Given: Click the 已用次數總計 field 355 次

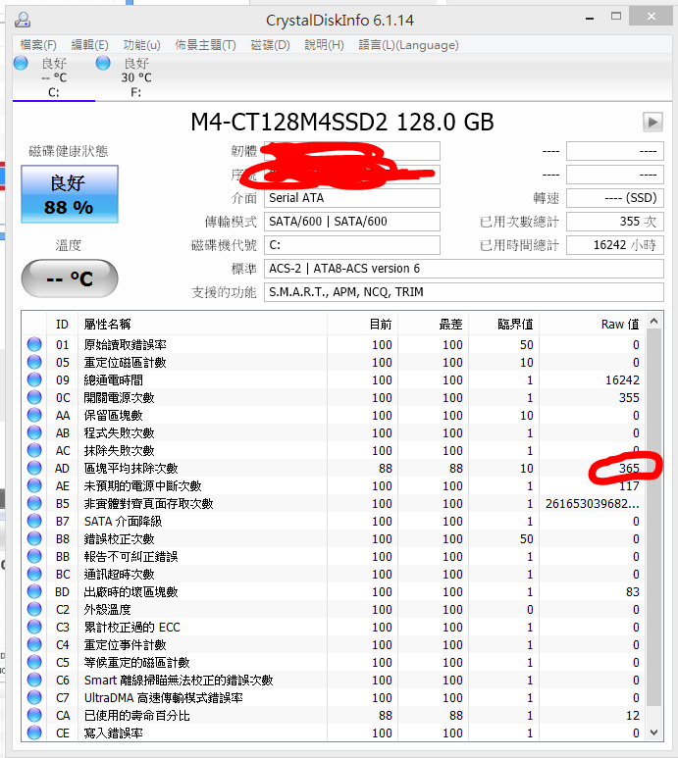Looking at the screenshot, I should pyautogui.click(x=614, y=222).
